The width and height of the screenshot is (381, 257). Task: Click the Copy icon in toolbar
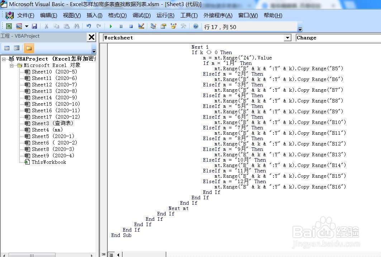point(56,26)
